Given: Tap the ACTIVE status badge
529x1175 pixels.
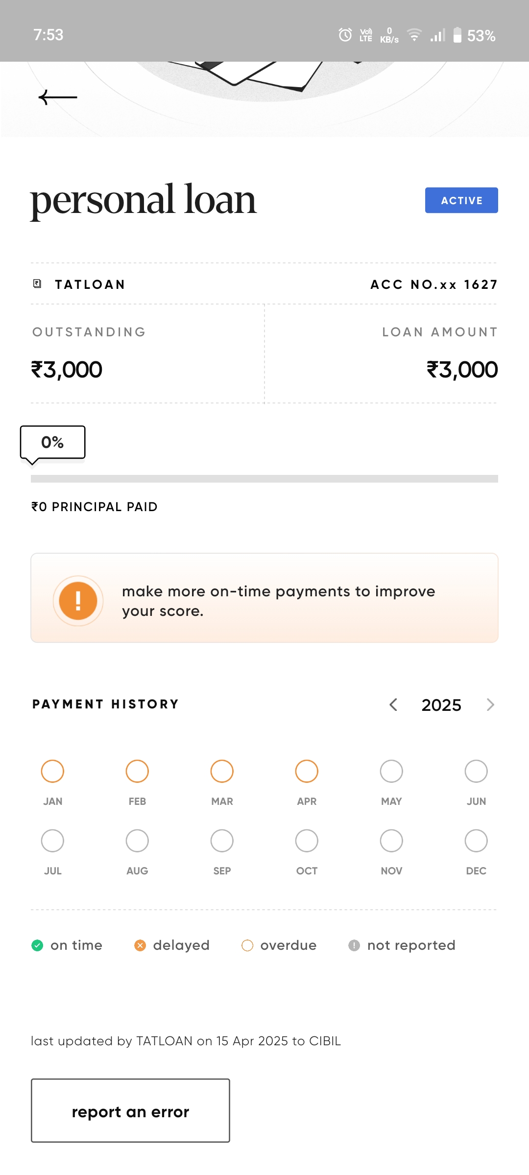Looking at the screenshot, I should [461, 200].
